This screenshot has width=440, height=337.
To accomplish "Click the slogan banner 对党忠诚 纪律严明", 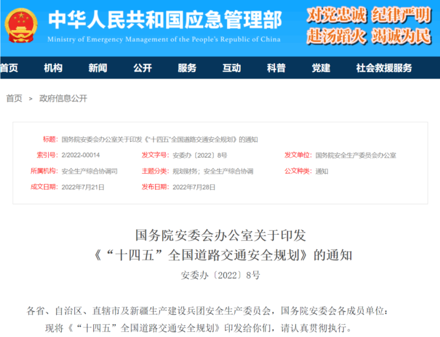I will [x=369, y=15].
